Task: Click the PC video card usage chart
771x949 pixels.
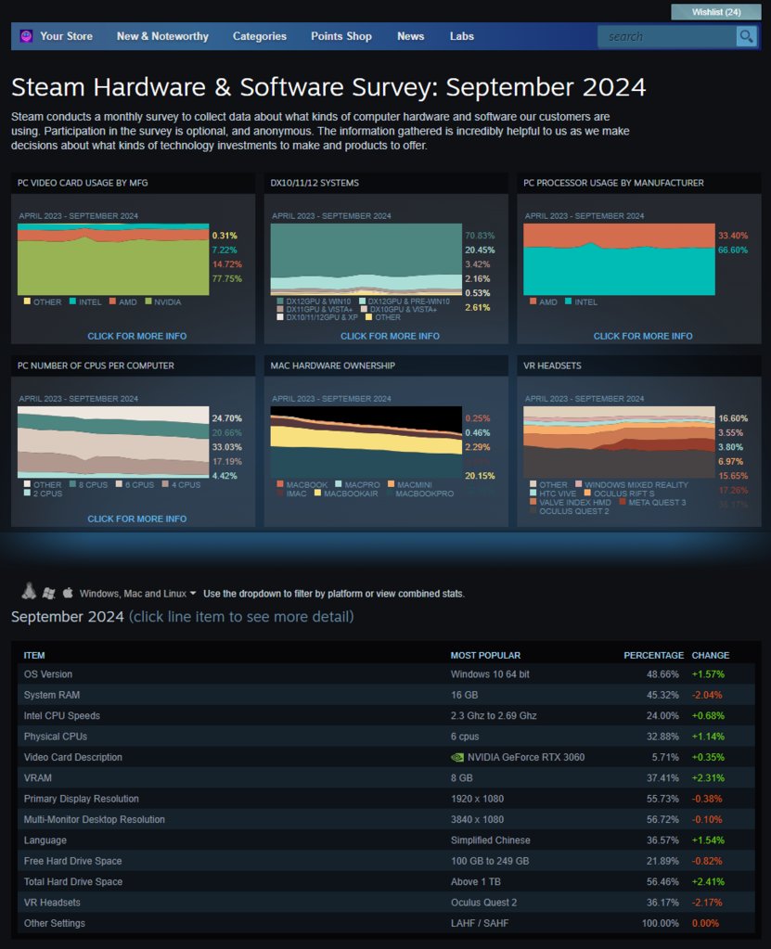Action: pyautogui.click(x=113, y=259)
